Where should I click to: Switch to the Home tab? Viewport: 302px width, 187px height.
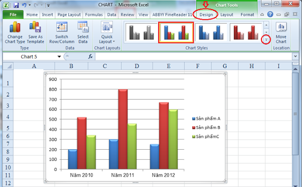32,15
